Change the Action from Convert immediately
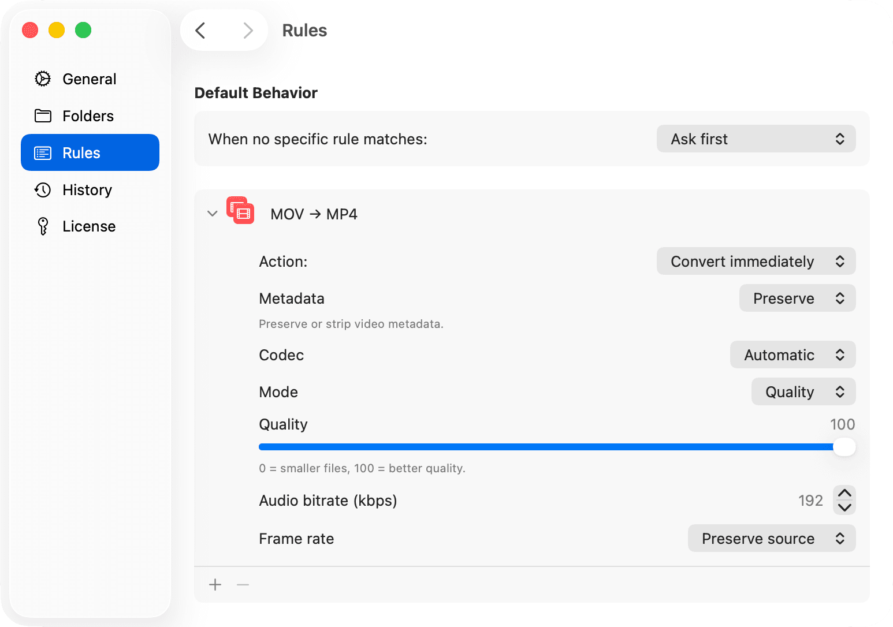893x627 pixels. click(x=756, y=261)
